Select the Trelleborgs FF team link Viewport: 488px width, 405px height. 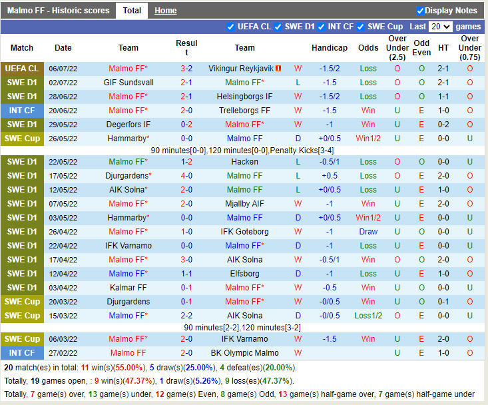(x=244, y=111)
